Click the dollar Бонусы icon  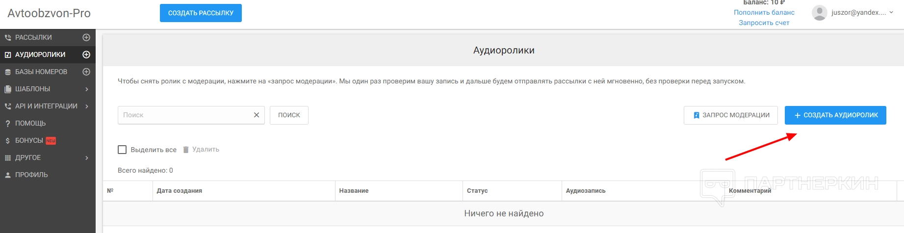tap(7, 141)
